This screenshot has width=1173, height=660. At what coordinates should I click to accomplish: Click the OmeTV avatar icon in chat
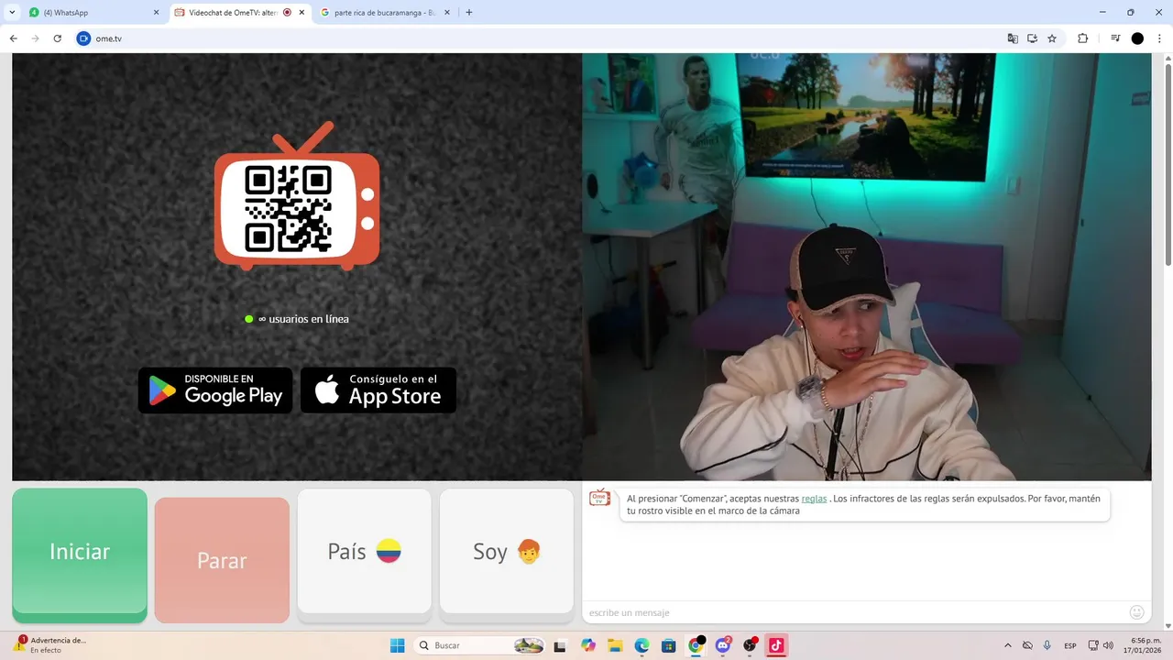[599, 498]
